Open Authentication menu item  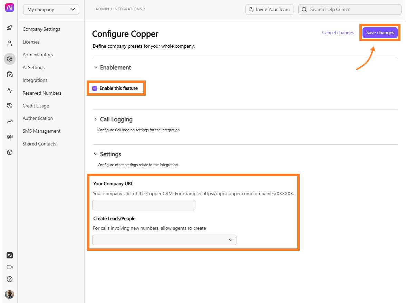pos(38,118)
